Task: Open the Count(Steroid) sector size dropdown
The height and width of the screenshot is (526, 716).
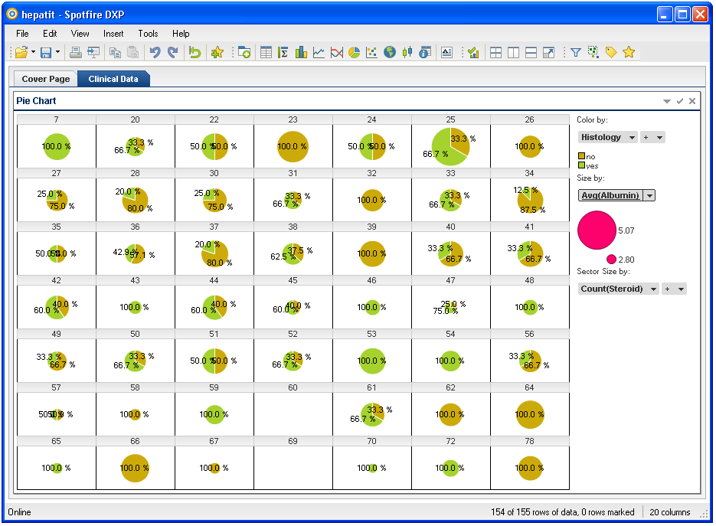Action: click(653, 289)
